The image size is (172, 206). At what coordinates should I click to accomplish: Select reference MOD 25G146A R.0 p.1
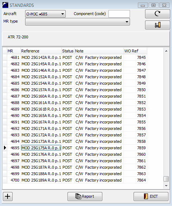click(x=41, y=70)
